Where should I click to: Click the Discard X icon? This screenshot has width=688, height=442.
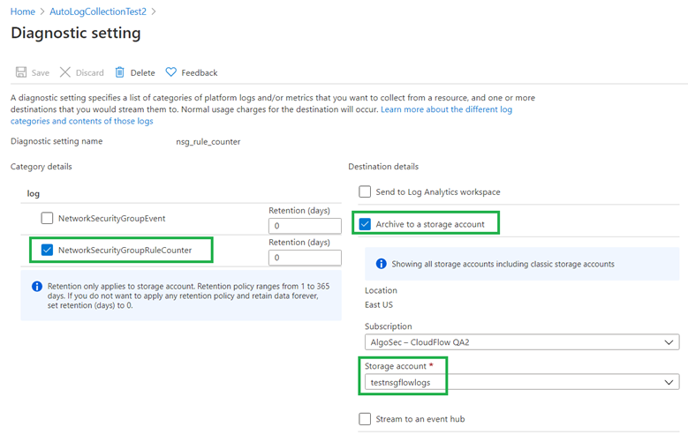pos(65,72)
